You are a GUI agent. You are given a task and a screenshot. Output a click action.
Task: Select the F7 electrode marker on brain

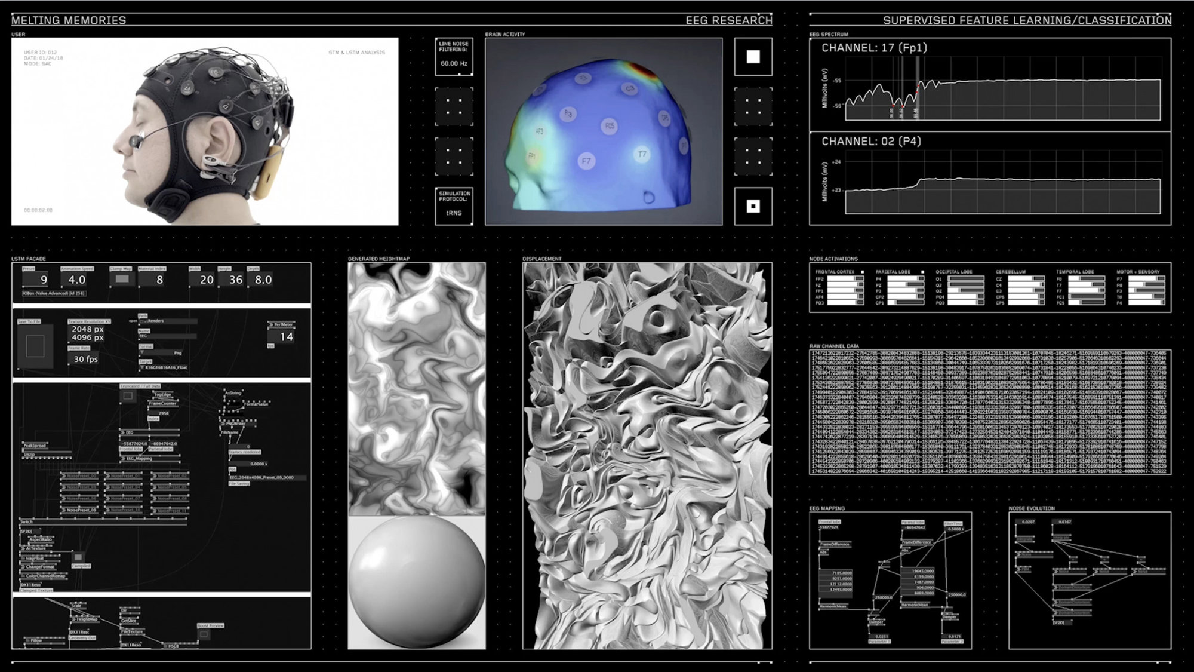click(x=586, y=161)
